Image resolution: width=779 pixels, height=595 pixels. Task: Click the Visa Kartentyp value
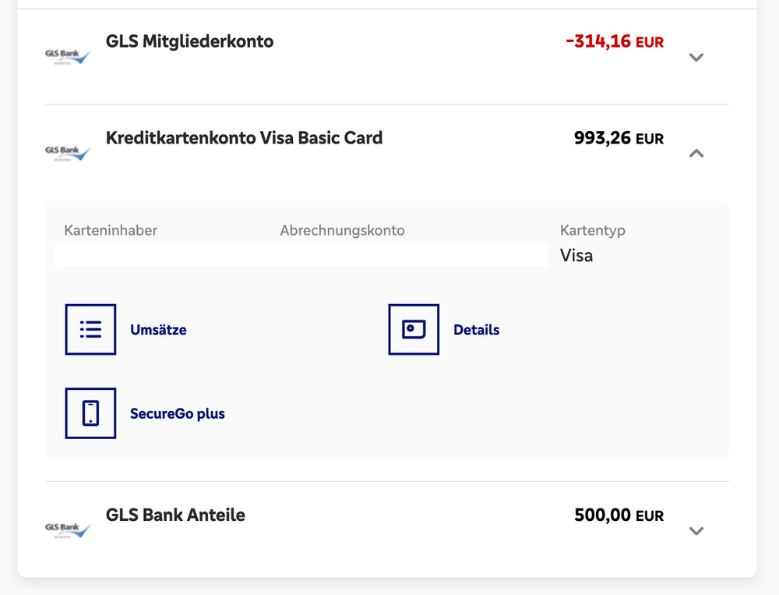[576, 255]
